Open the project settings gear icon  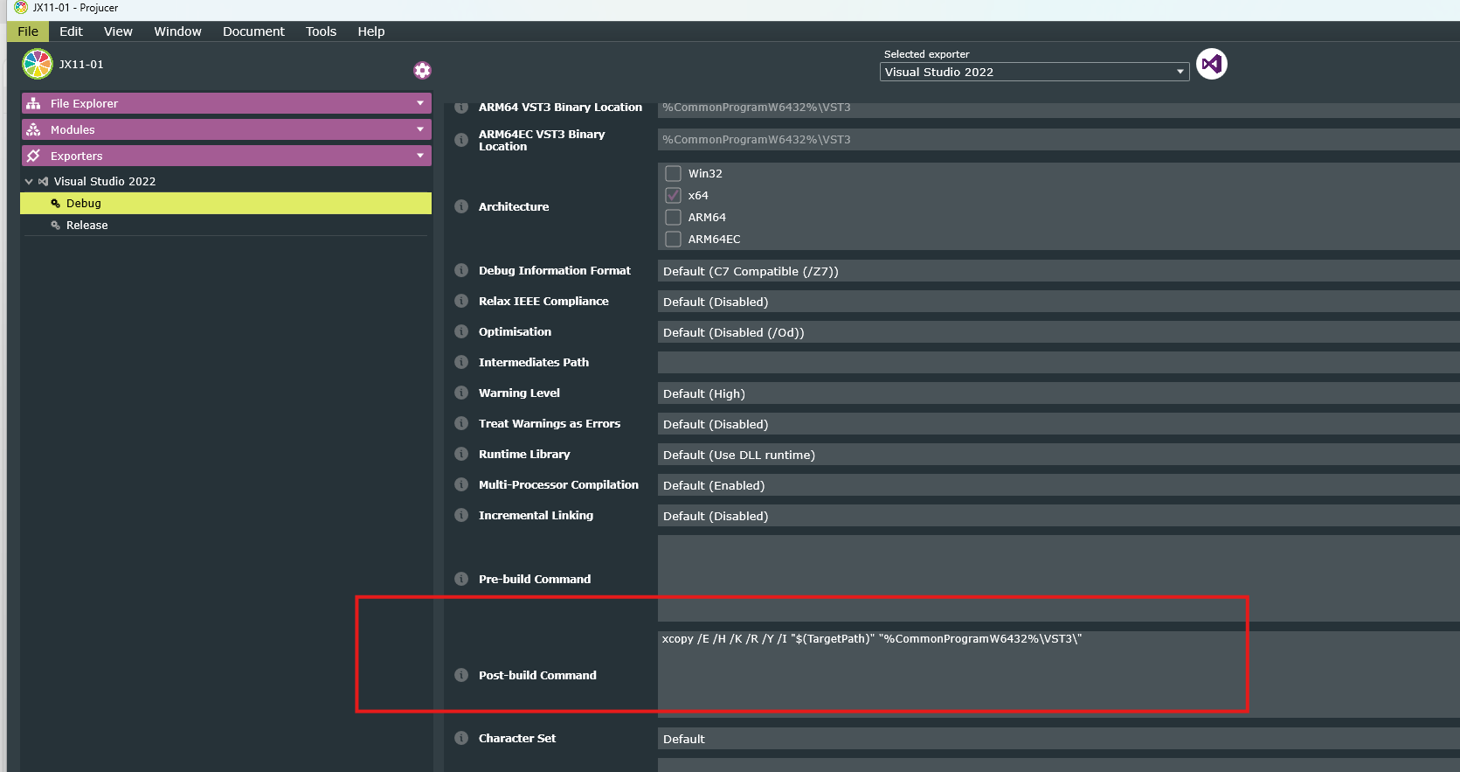click(x=423, y=70)
